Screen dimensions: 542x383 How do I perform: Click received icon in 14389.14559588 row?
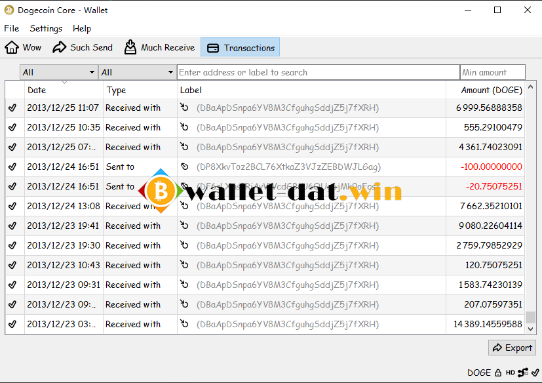point(184,324)
